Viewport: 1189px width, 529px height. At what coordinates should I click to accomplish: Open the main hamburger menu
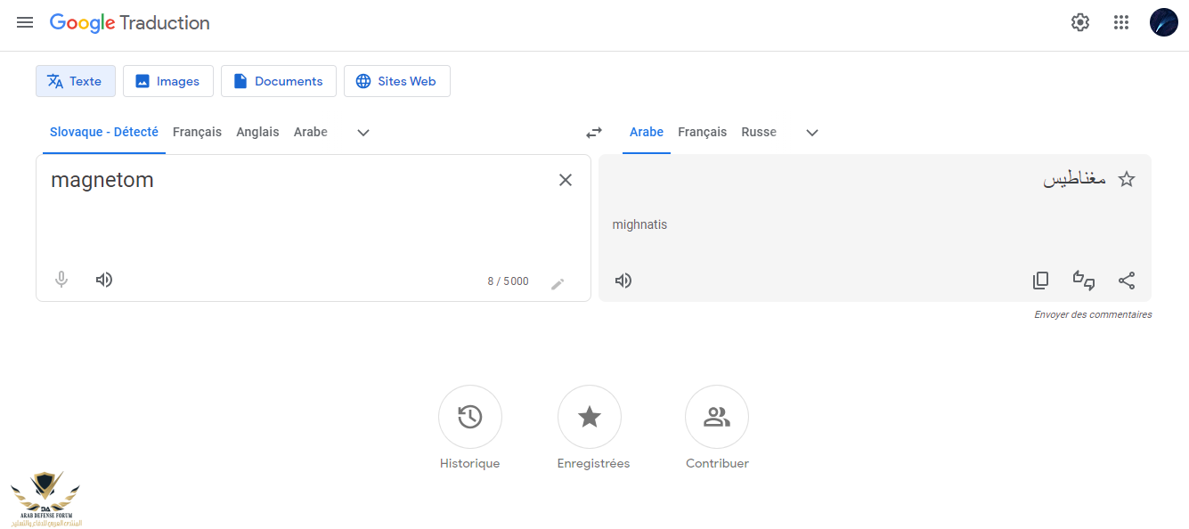(25, 22)
